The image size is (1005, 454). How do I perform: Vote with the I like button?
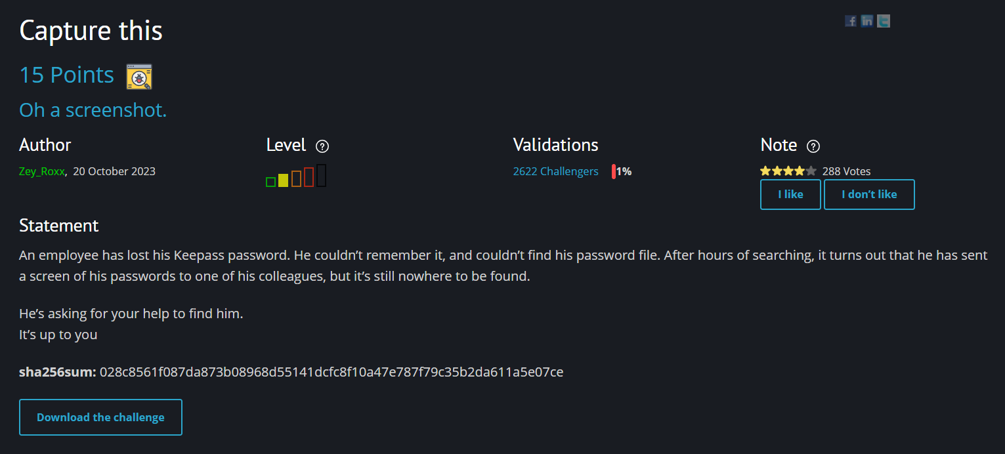(x=790, y=194)
